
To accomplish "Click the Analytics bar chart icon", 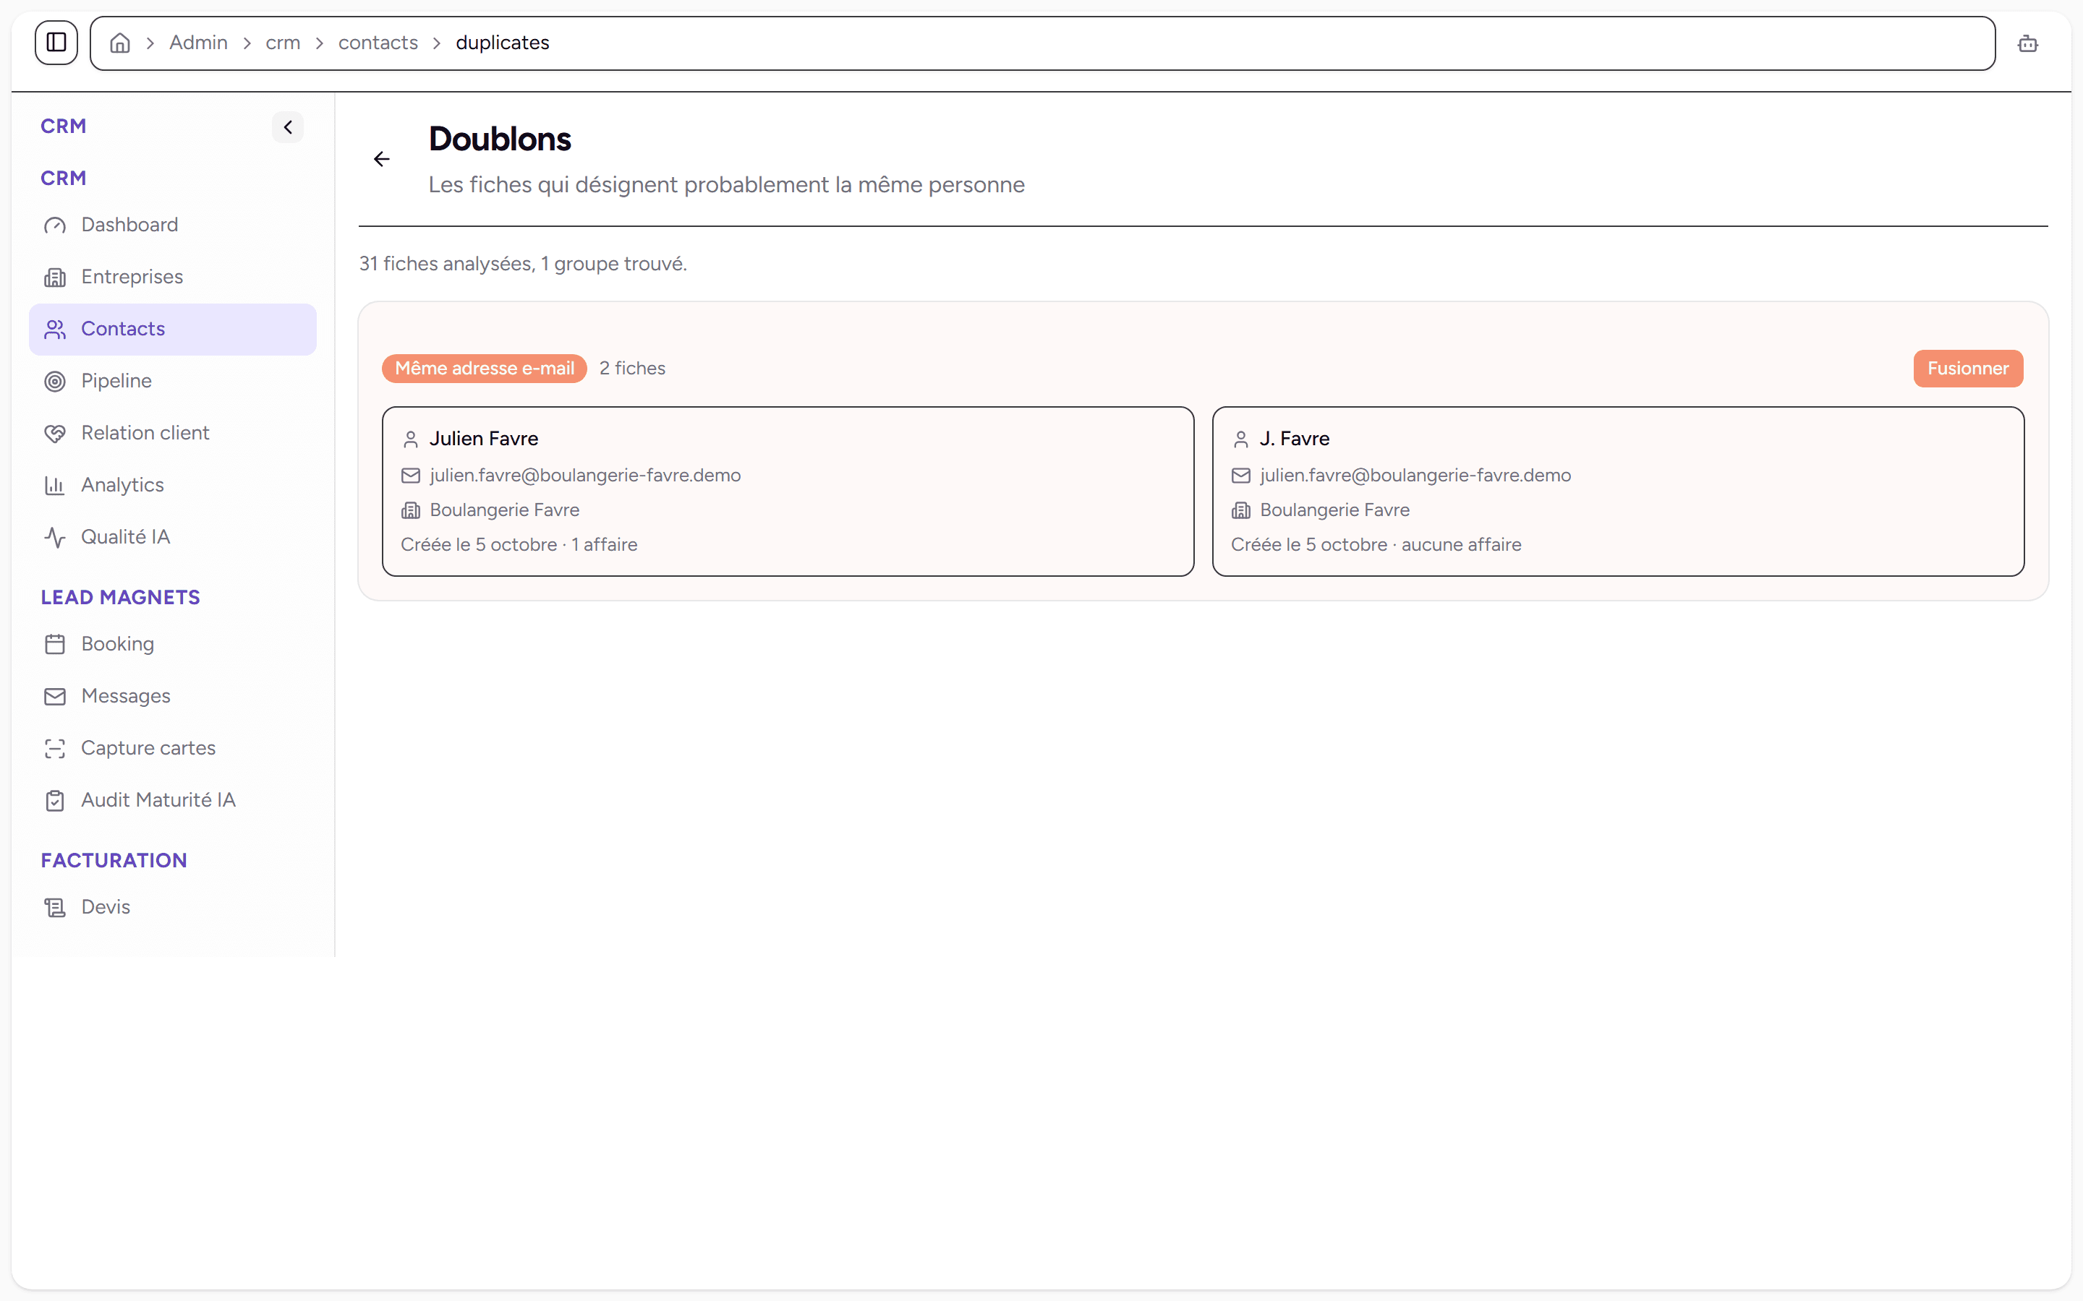I will (x=55, y=485).
